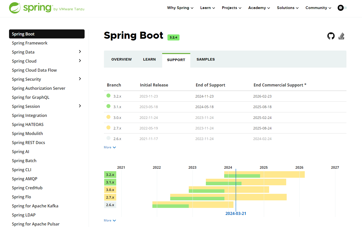
Task: Expand the Spring Cloud submenu arrow
Action: coord(80,61)
